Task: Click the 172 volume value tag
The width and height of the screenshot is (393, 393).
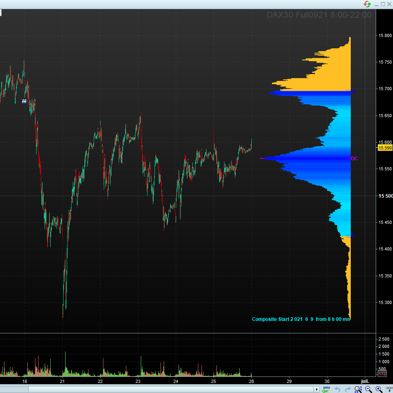Action: [382, 374]
